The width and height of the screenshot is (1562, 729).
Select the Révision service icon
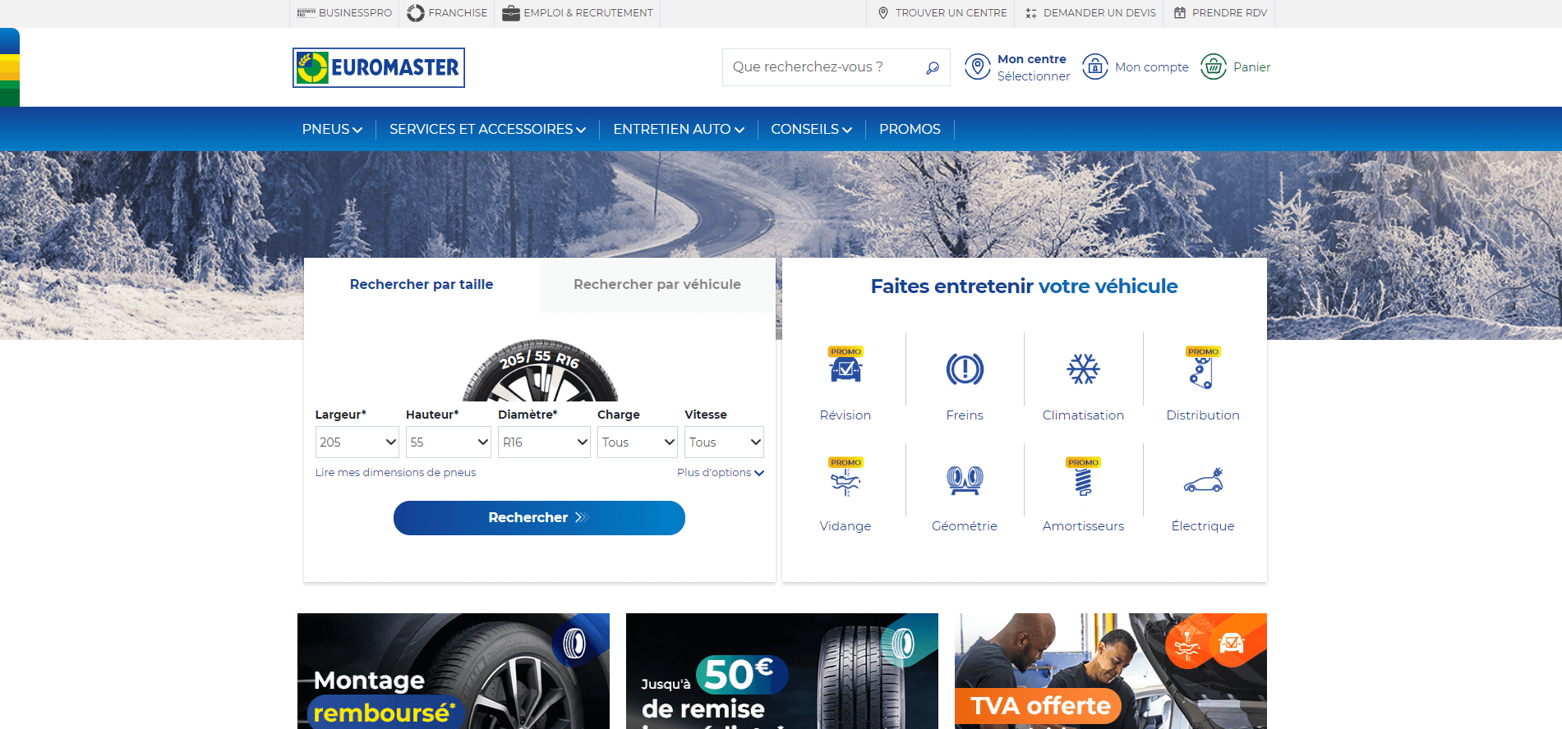846,366
